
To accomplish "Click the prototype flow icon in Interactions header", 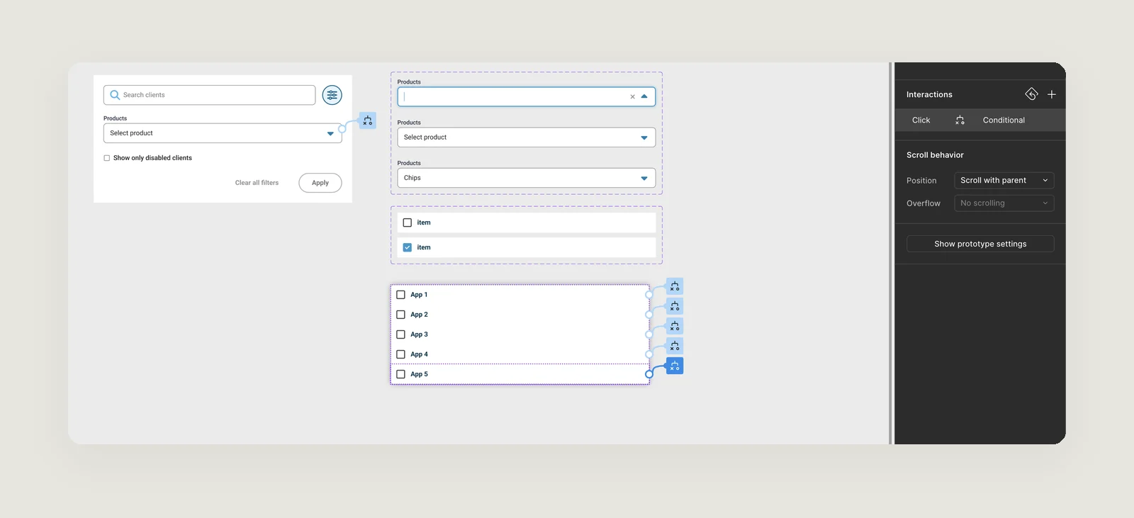I will [1031, 94].
